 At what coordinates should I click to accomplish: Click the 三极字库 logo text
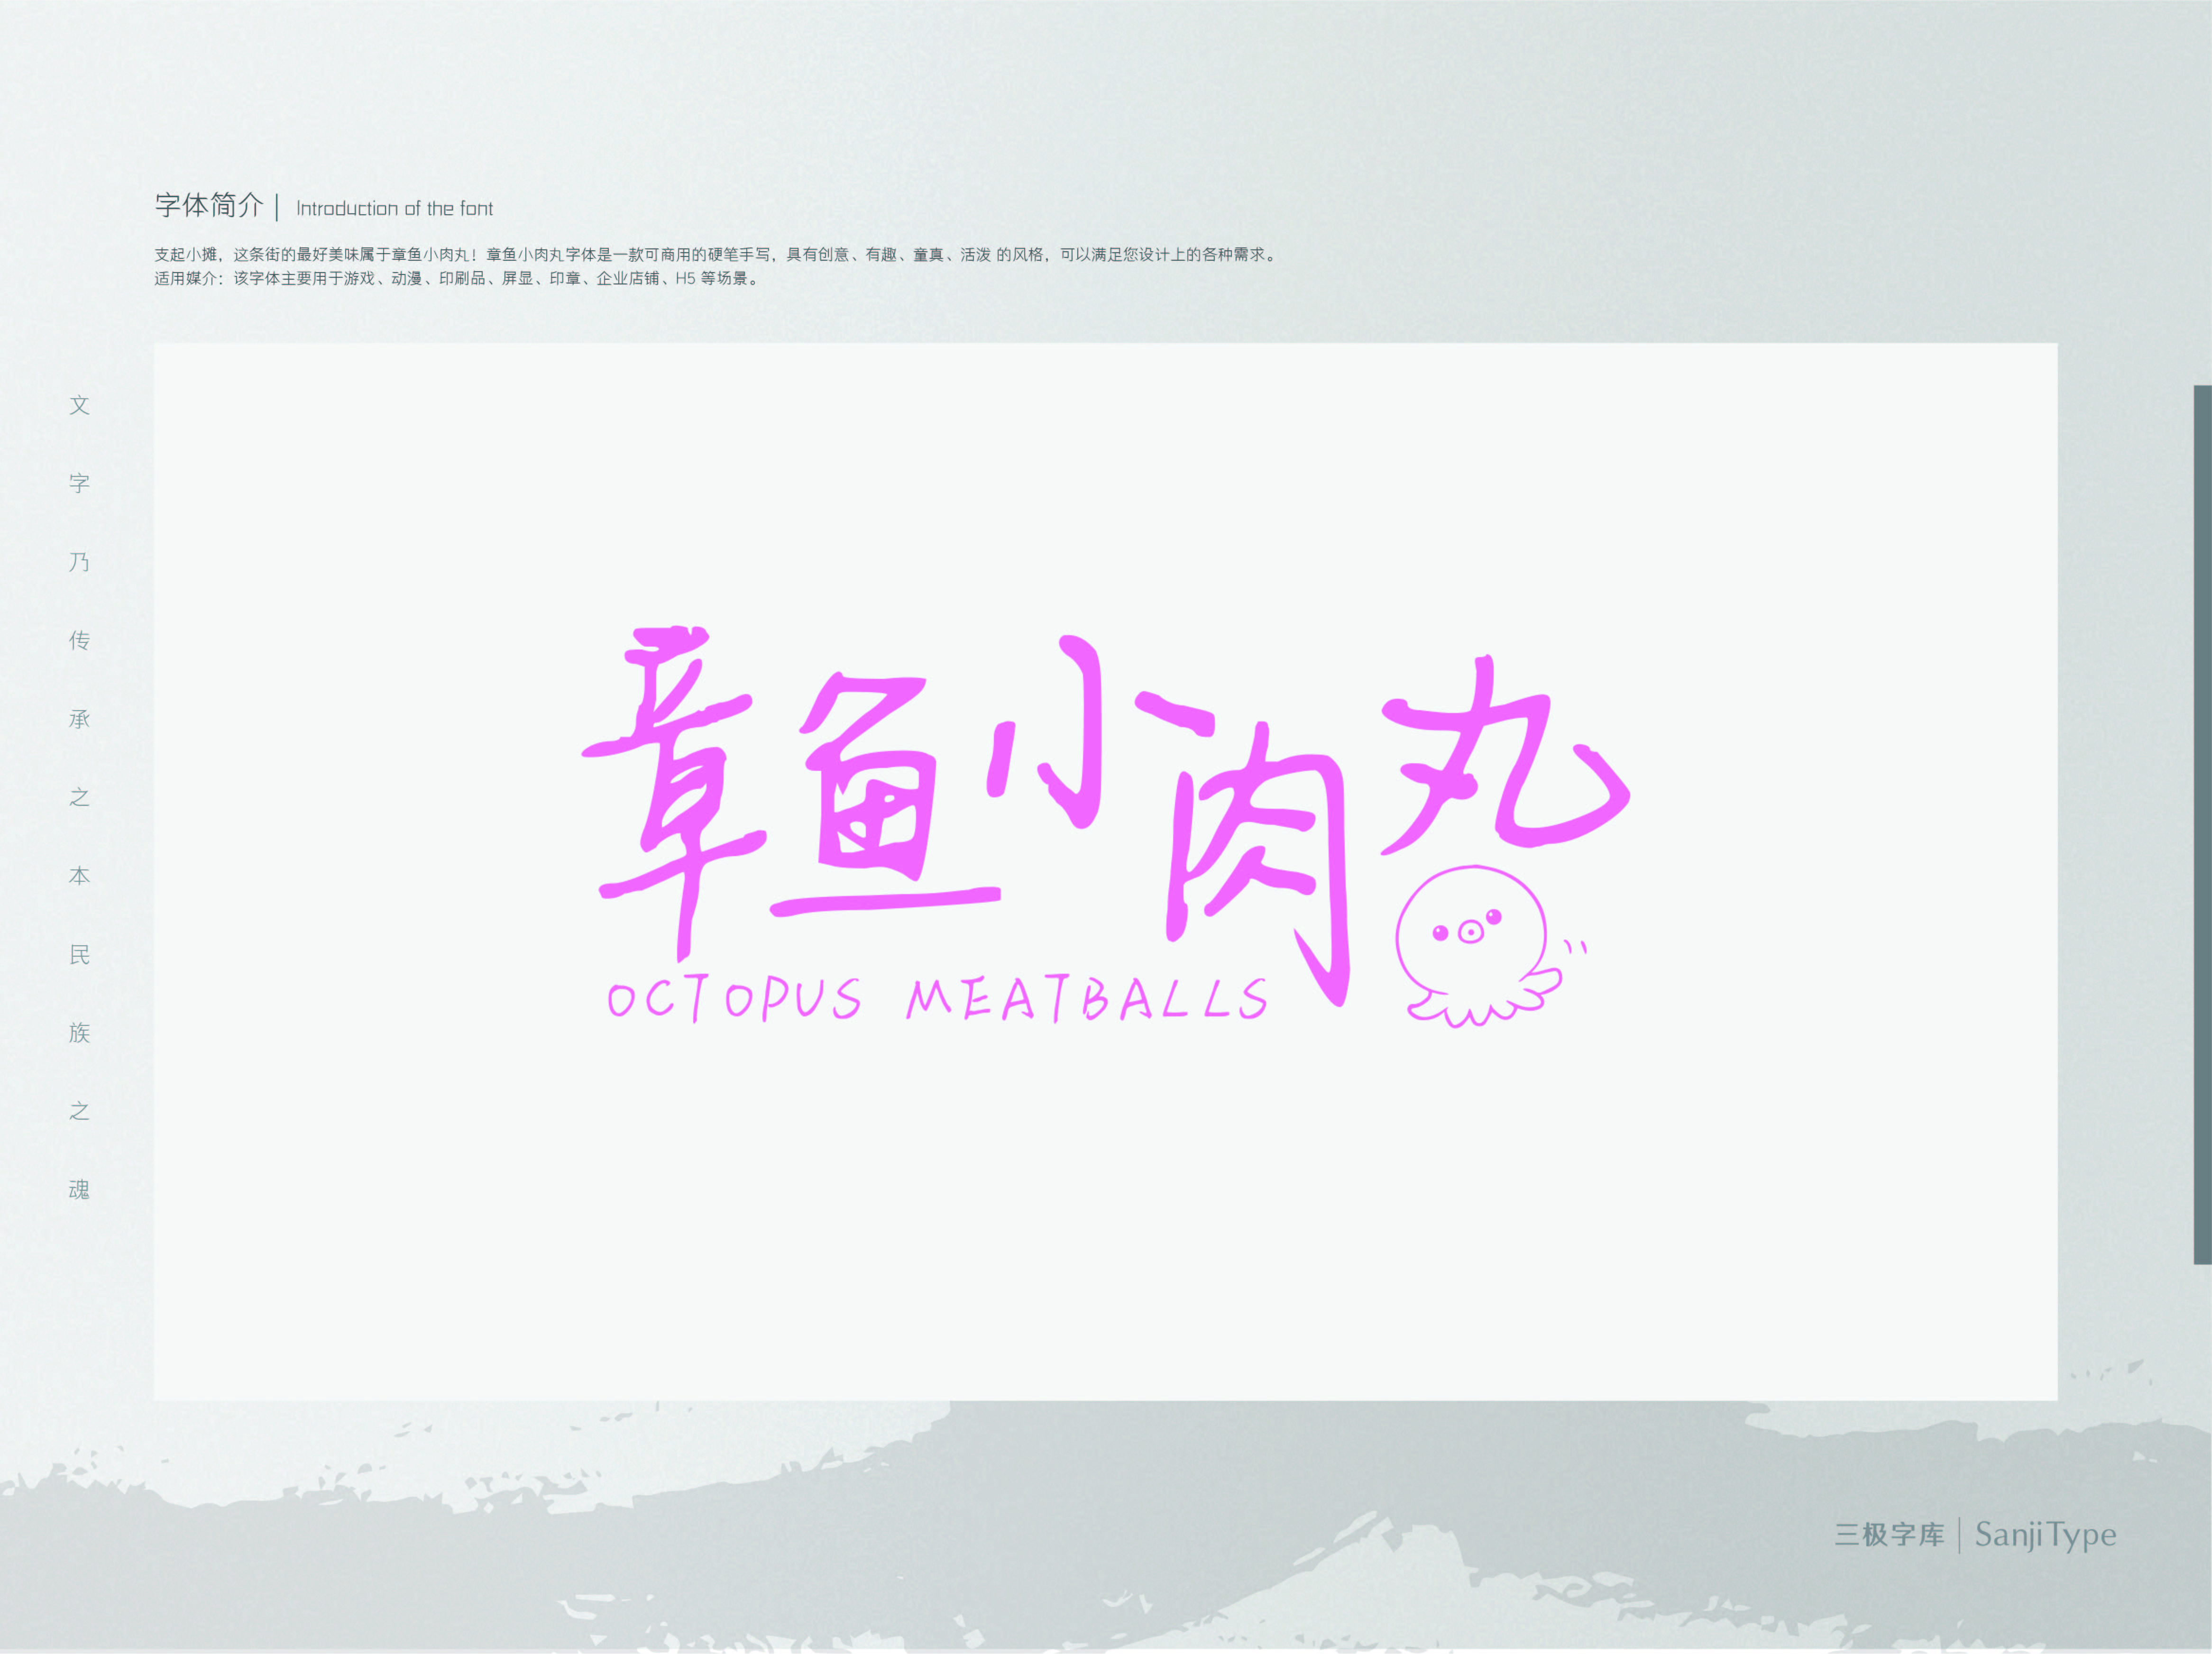point(1889,1535)
